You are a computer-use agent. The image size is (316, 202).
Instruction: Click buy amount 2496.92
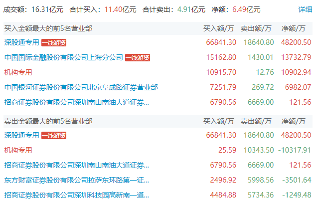[x=223, y=180]
